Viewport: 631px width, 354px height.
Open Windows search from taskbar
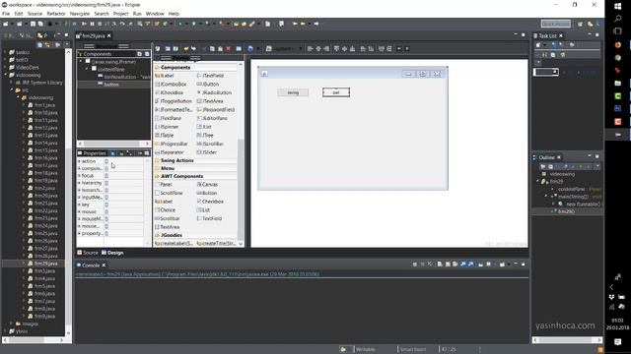coord(618,19)
